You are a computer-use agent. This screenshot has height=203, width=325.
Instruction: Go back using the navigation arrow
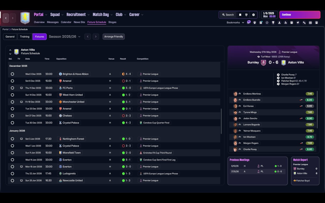pos(6,18)
